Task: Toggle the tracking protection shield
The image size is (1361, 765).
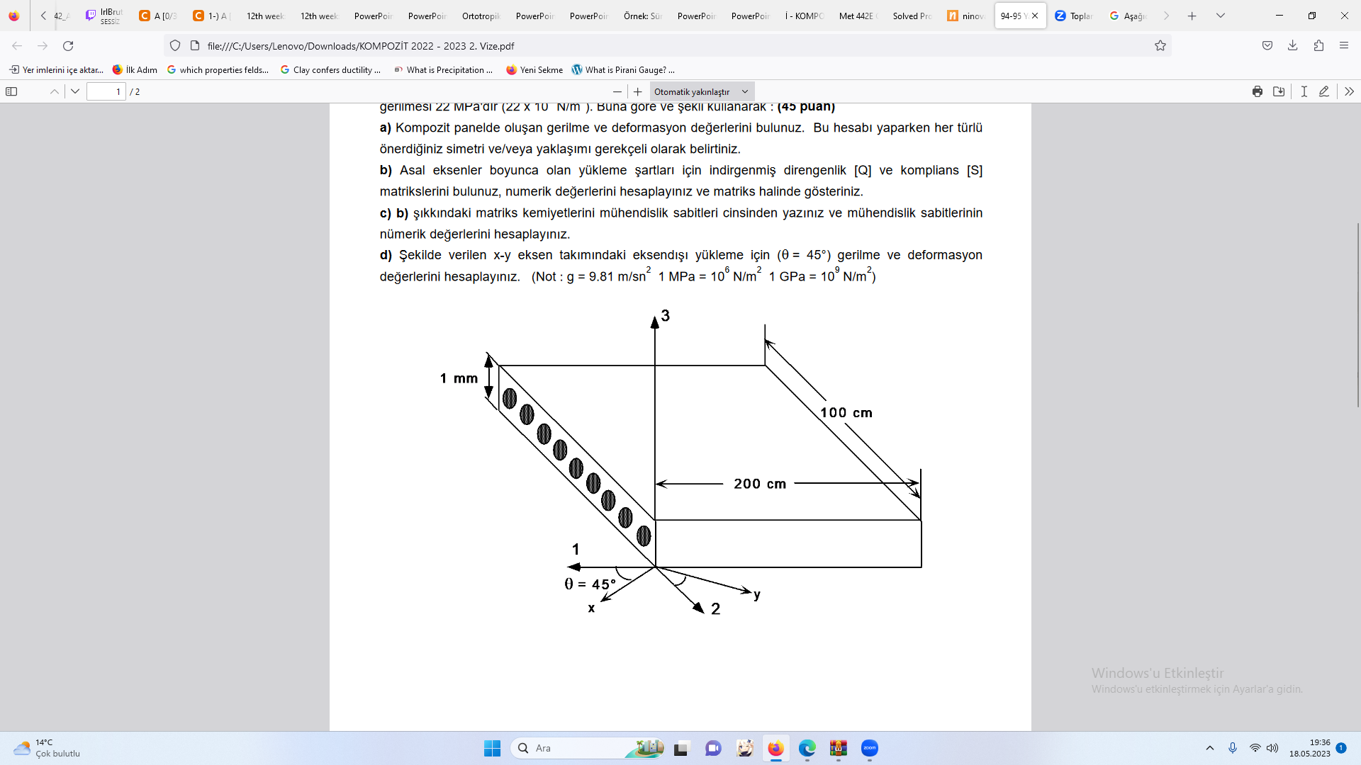Action: coord(175,45)
